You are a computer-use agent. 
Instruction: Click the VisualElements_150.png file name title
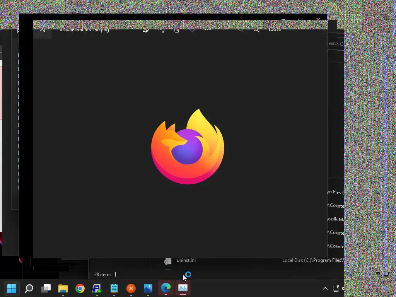(84, 30)
